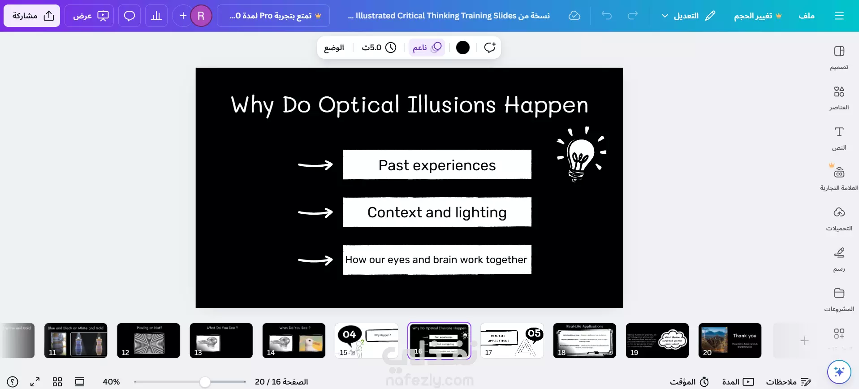Click the presentation title field

pos(449,16)
